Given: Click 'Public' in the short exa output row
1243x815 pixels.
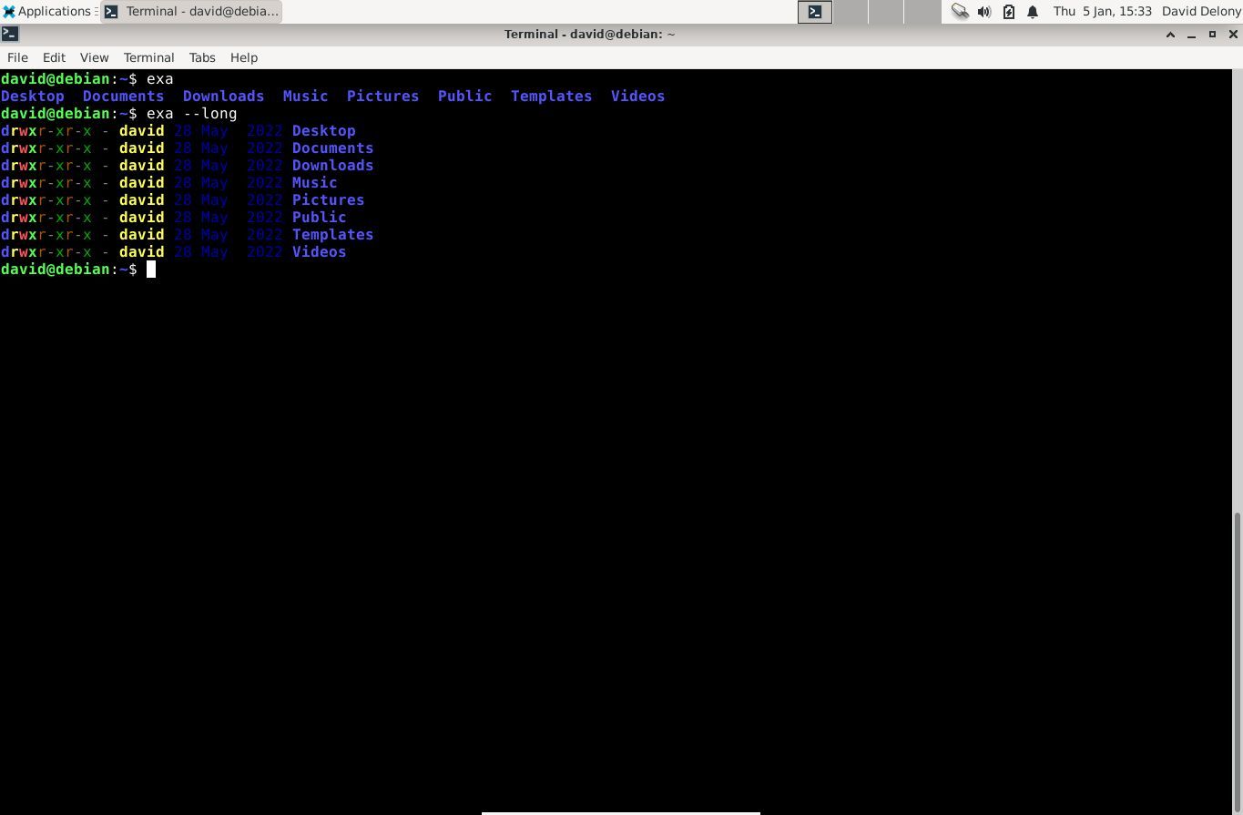Looking at the screenshot, I should [465, 97].
